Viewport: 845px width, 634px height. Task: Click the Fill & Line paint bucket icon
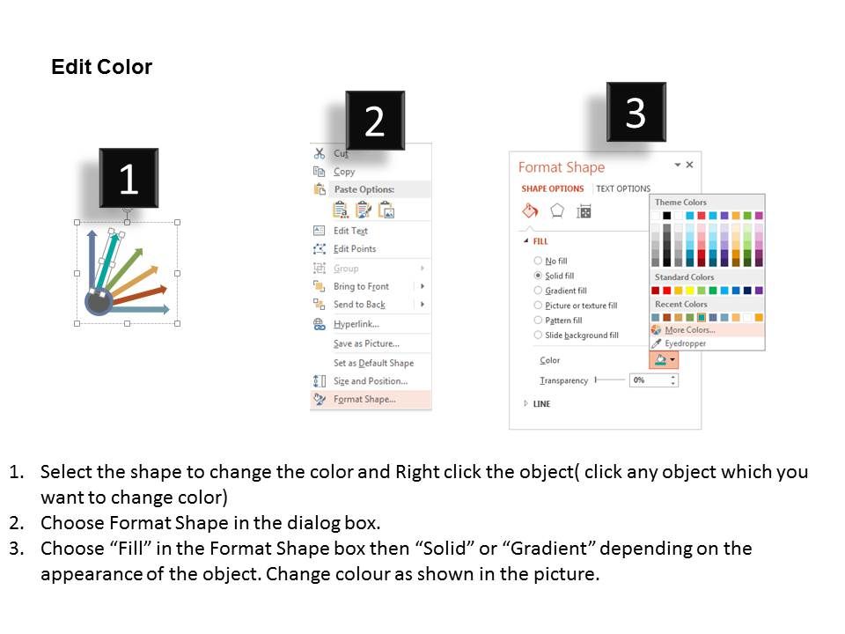(530, 210)
